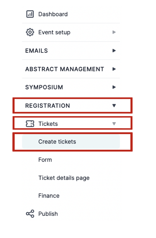Click the Dashboard bar chart icon
The image size is (156, 238).
coord(30,14)
